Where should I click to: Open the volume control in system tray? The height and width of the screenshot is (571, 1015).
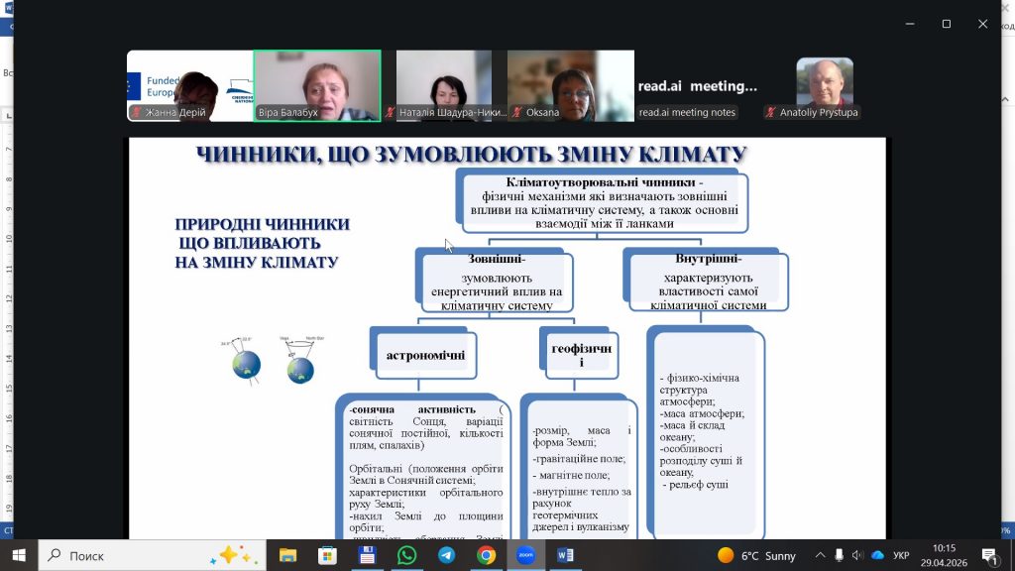click(858, 555)
